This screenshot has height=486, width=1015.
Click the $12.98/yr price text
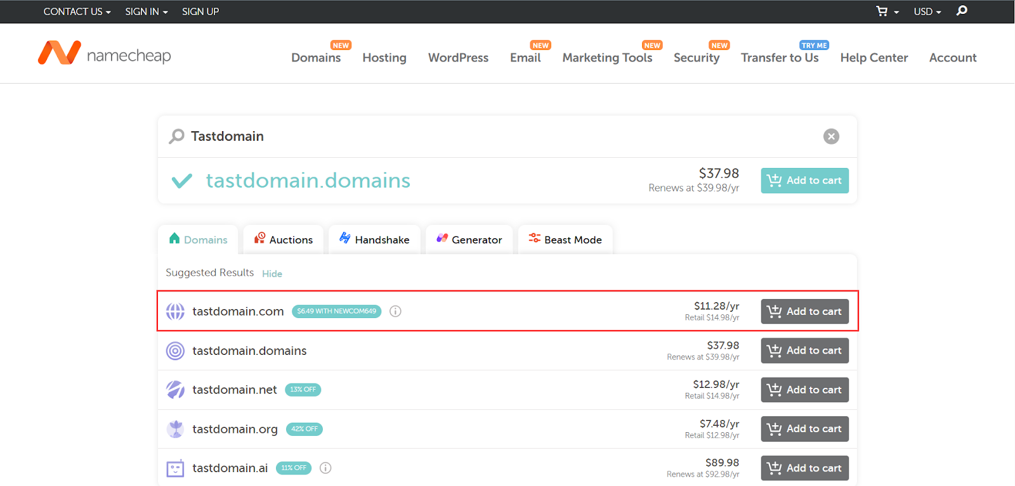[716, 385]
